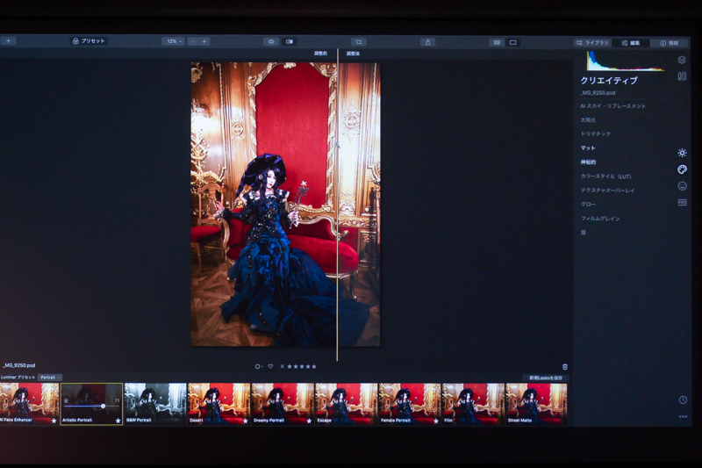Apply the Film look thumbnail

pos(472,404)
